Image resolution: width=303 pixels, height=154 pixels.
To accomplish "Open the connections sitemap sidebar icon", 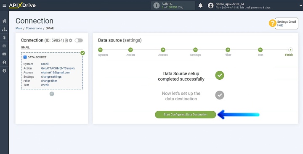I will [4, 29].
